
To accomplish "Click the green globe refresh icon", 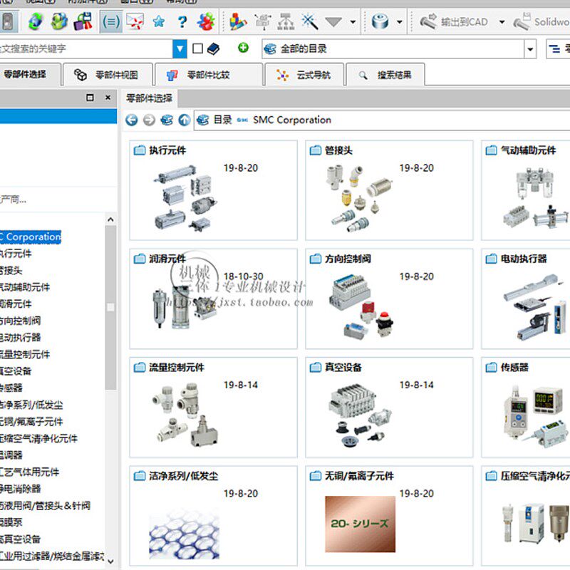I will tap(36, 21).
